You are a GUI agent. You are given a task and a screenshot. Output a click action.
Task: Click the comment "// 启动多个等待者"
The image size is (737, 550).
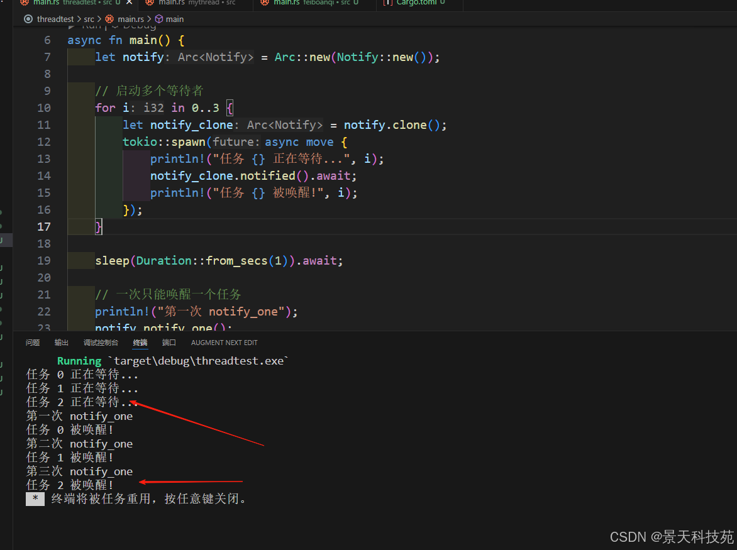pos(149,91)
